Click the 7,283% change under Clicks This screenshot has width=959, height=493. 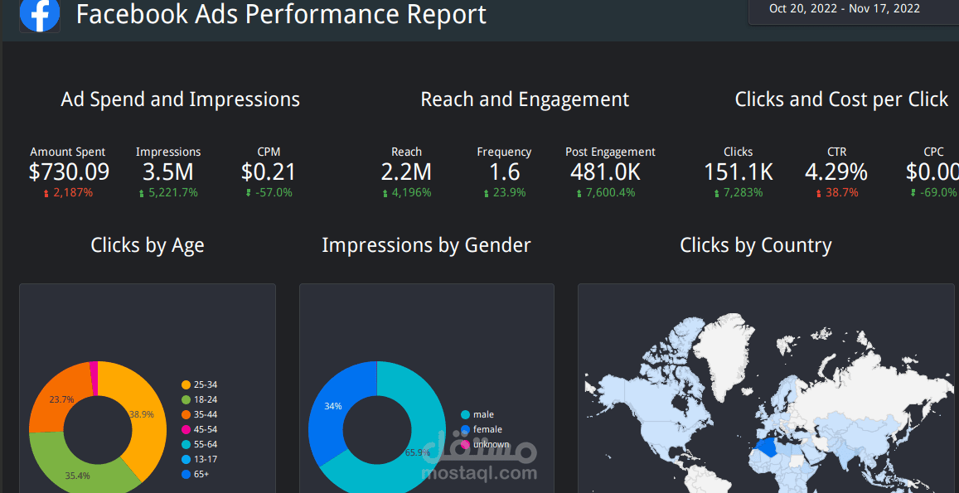tap(739, 193)
